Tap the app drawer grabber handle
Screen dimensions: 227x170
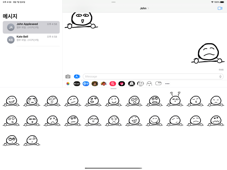(x=113, y=89)
